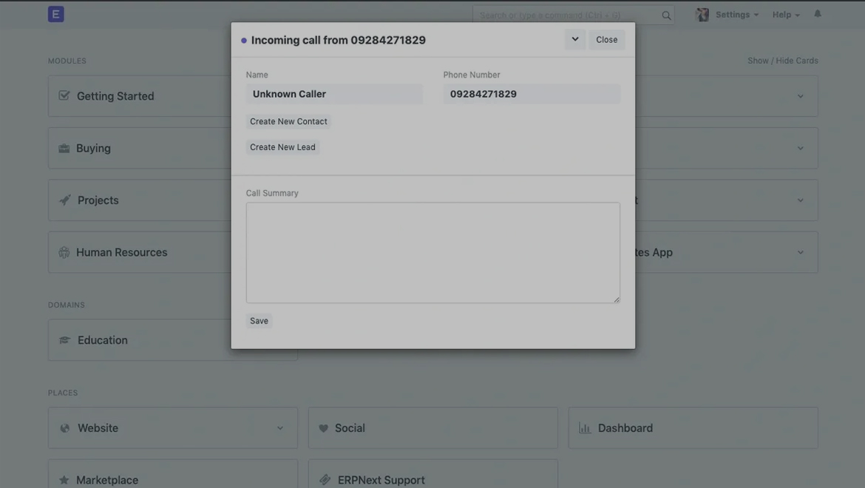Screen dimensions: 865x488
Task: Click the Projects rocket icon
Action: click(65, 200)
